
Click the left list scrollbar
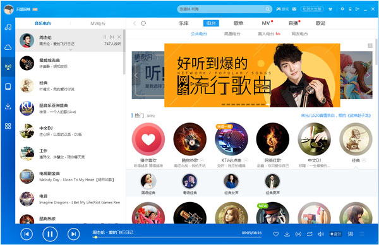click(124, 52)
